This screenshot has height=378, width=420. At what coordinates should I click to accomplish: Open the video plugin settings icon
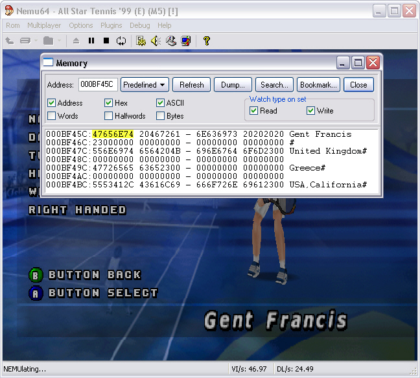(141, 41)
